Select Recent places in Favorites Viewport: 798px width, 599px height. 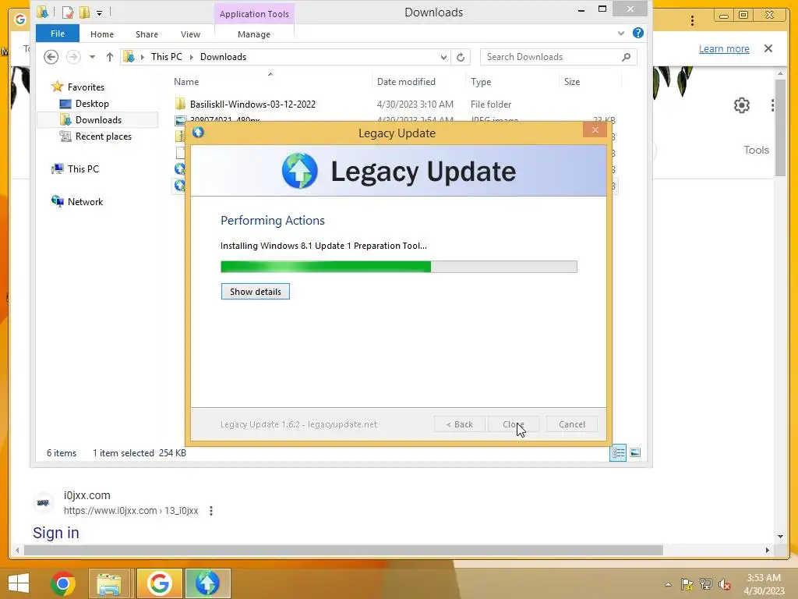click(104, 136)
